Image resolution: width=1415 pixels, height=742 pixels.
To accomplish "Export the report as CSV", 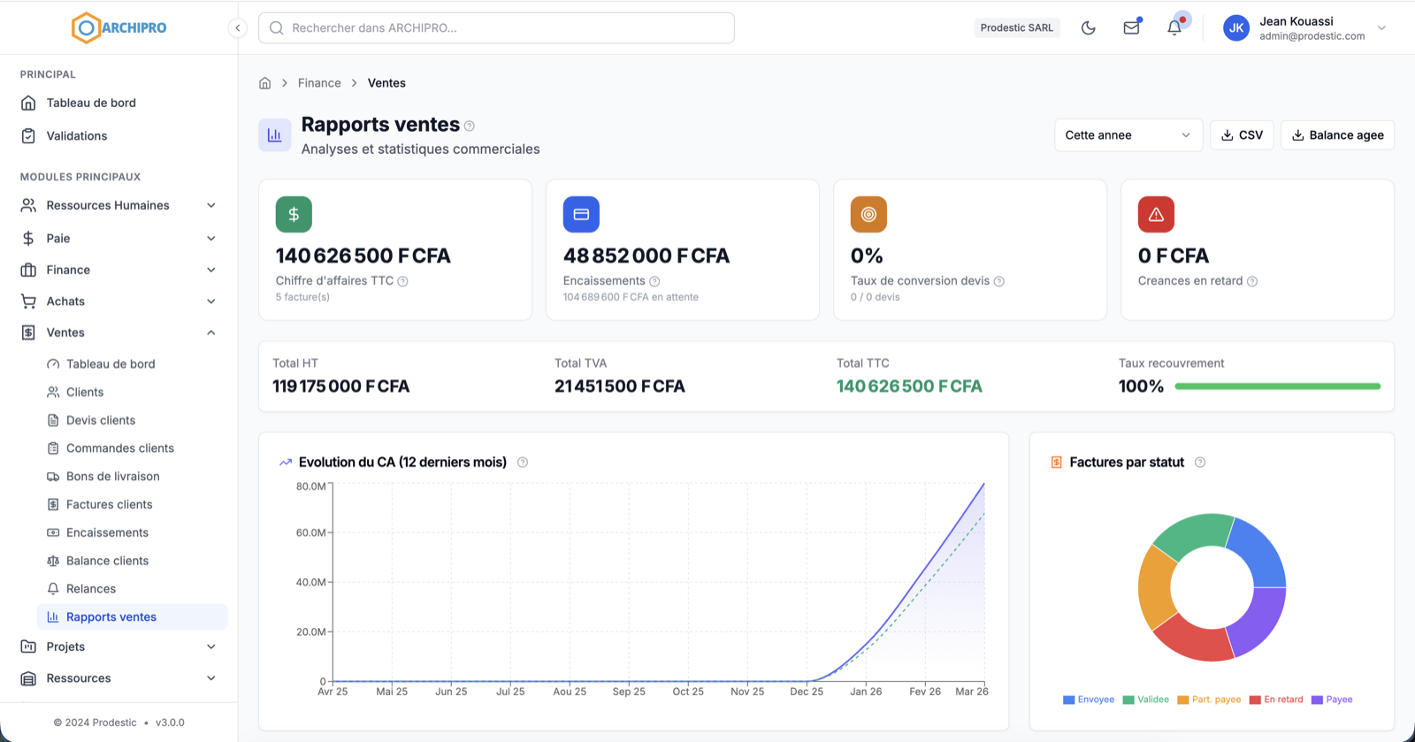I will pos(1242,135).
